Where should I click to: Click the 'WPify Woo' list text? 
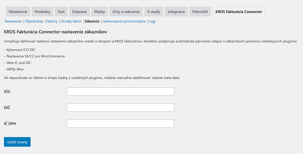tap(15, 69)
